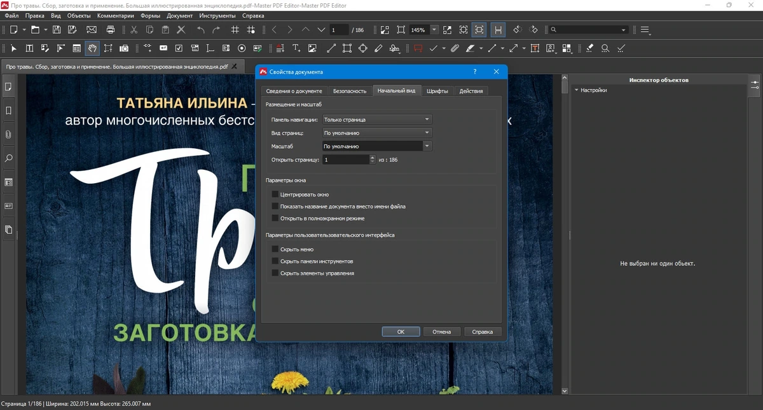Switch to the Безопасность tab
This screenshot has width=763, height=410.
point(350,91)
